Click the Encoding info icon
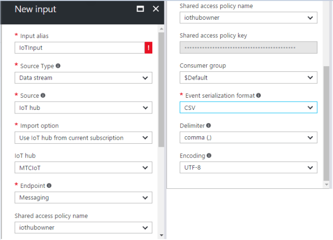Viewport: 333px width, 240px height. pyautogui.click(x=209, y=155)
